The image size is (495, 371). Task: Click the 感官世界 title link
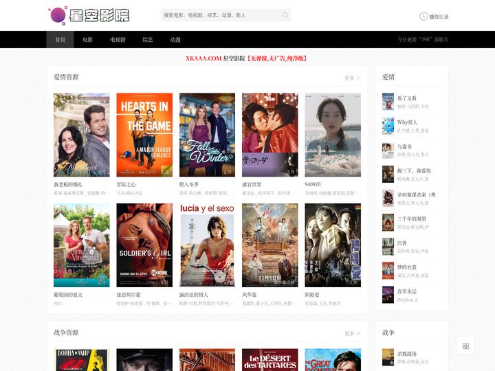click(x=252, y=184)
